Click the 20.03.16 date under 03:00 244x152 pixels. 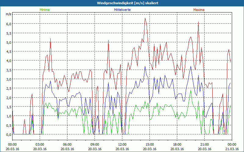[x=40, y=149]
